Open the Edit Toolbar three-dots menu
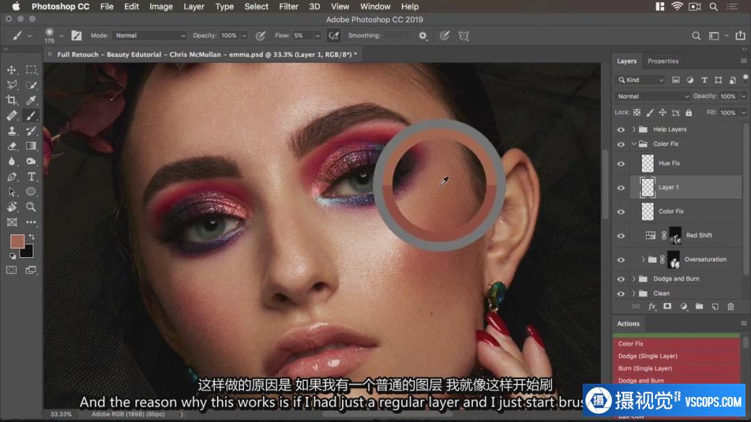The width and height of the screenshot is (751, 422). [x=31, y=222]
